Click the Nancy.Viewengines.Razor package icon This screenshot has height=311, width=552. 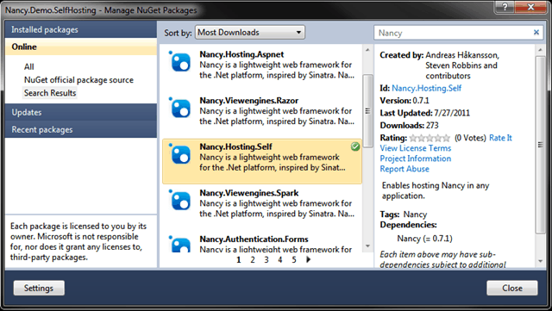pyautogui.click(x=180, y=108)
